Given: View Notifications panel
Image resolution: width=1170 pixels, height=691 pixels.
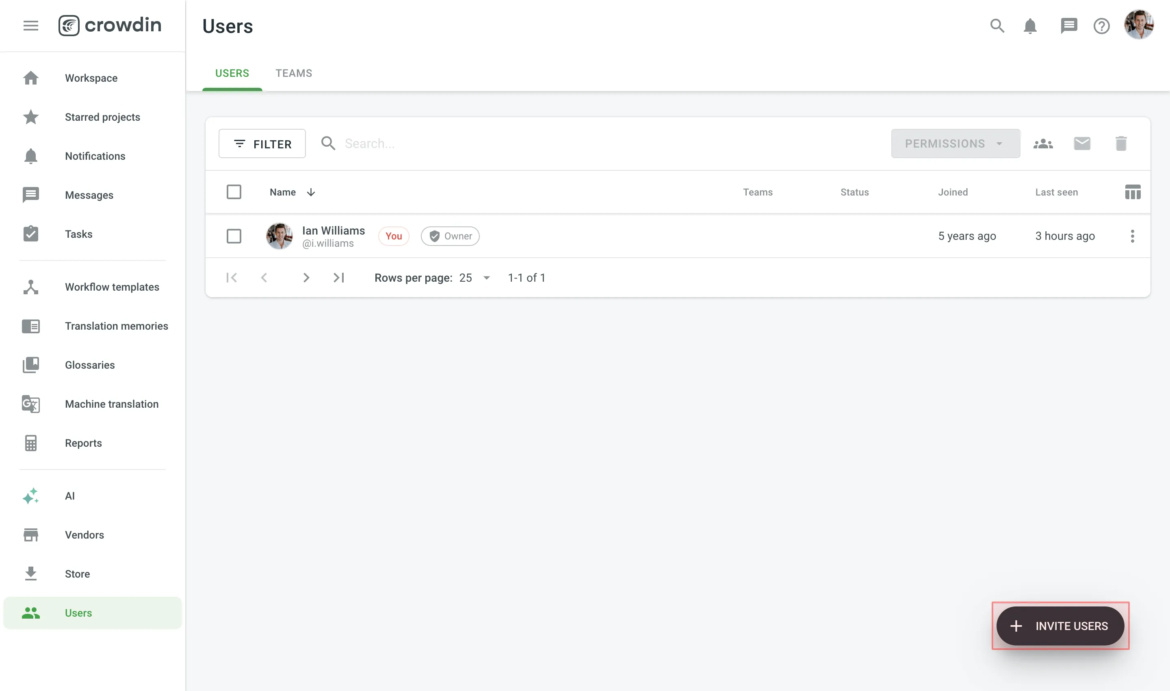Looking at the screenshot, I should coord(1030,25).
